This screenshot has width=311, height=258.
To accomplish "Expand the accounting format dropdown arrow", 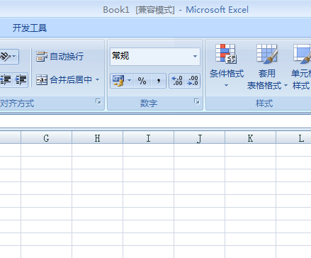I will [129, 81].
